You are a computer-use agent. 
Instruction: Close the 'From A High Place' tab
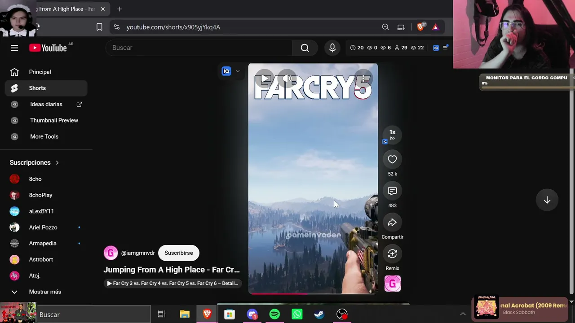pos(103,9)
